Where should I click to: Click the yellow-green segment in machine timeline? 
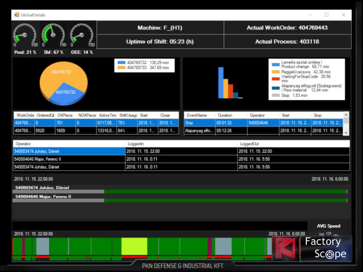pyautogui.click(x=134, y=246)
